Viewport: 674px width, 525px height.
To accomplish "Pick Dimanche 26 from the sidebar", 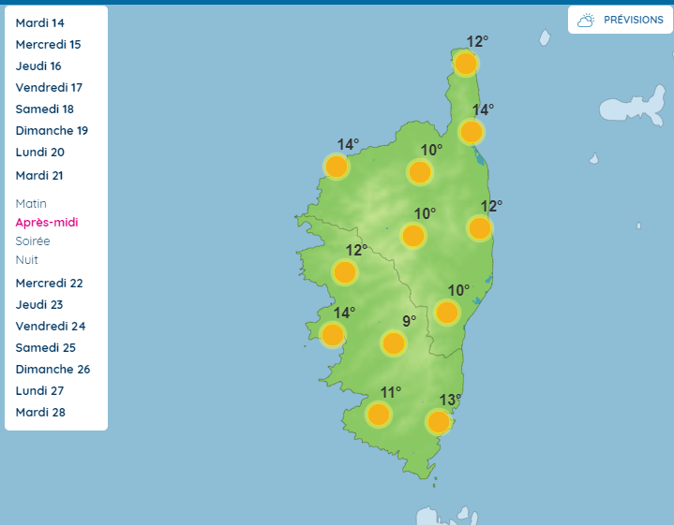I will 52,369.
